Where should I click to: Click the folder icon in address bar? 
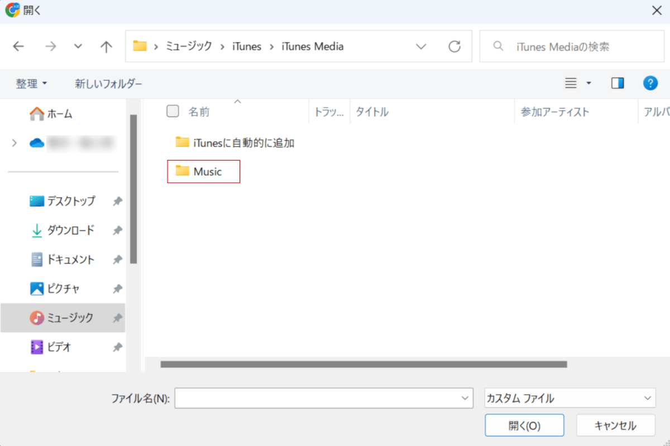tap(140, 46)
